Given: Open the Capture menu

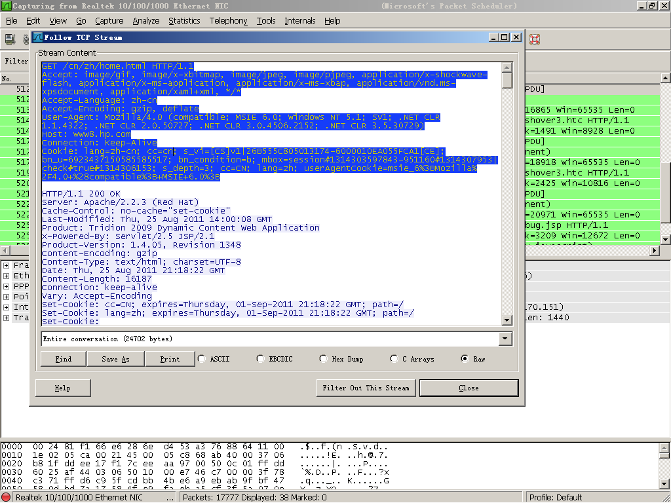Looking at the screenshot, I should tap(109, 20).
